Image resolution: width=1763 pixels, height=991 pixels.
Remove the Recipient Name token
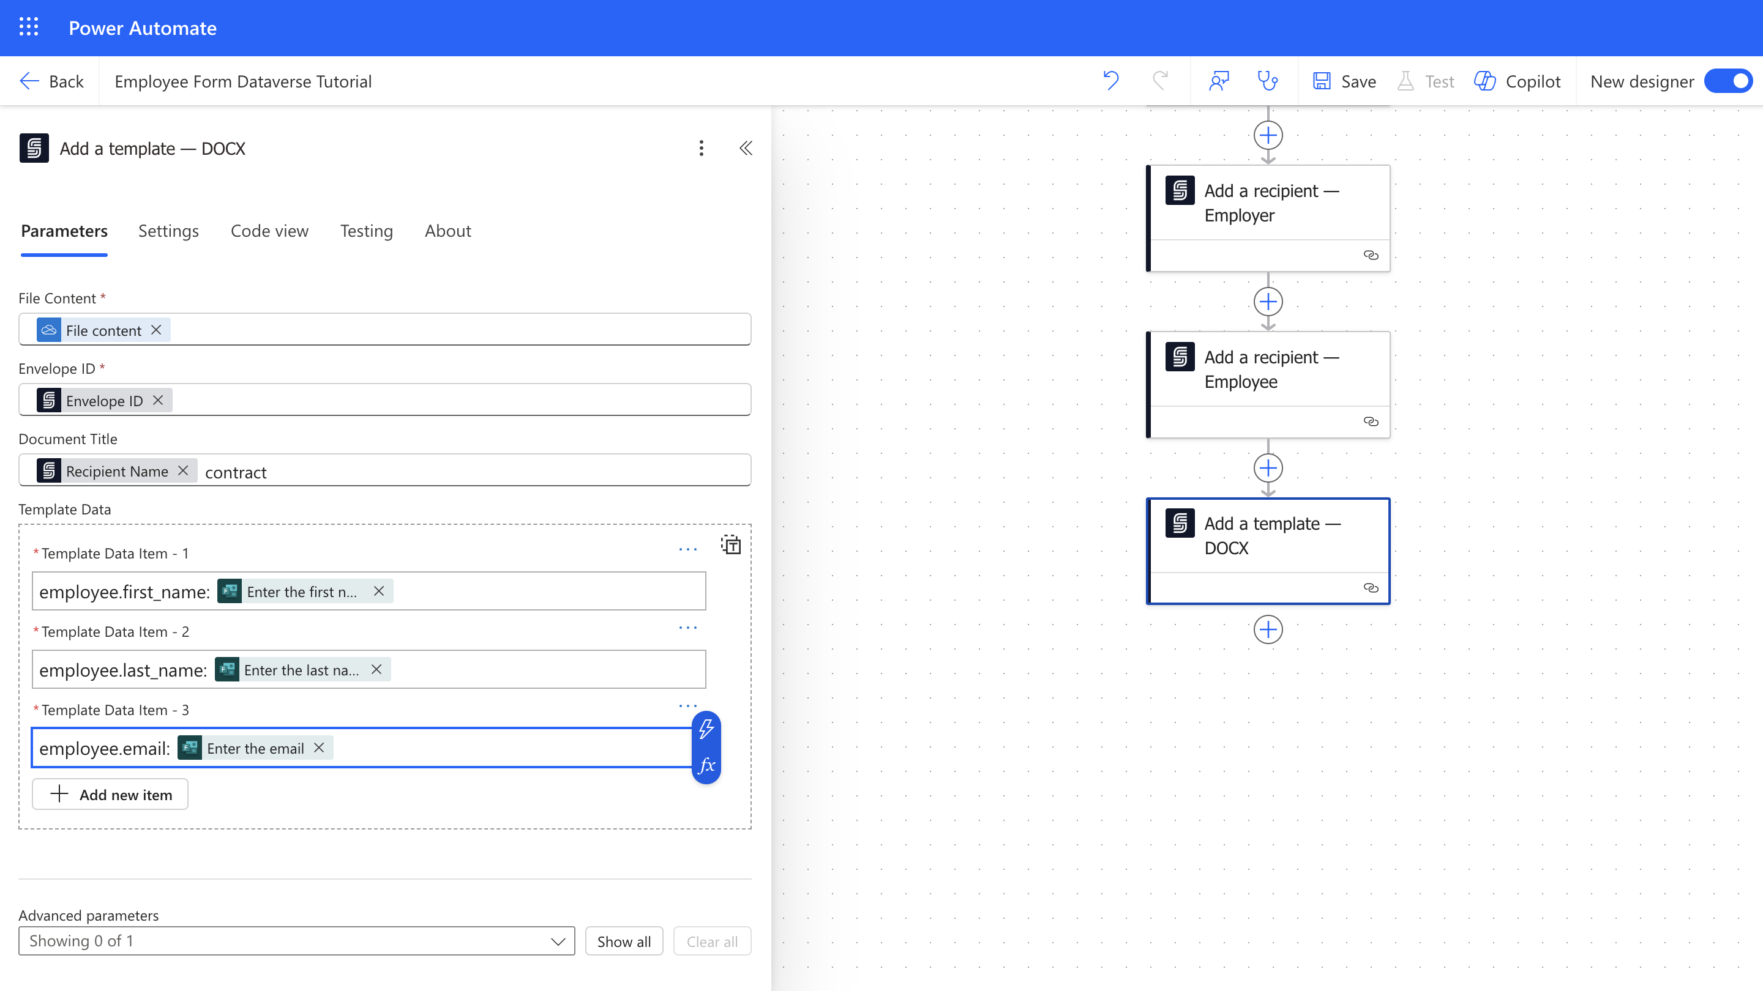click(x=183, y=470)
